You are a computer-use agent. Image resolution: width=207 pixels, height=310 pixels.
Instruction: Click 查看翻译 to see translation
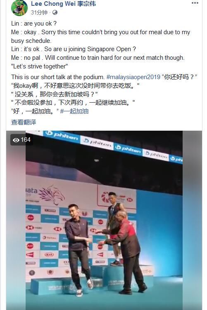tap(24, 122)
